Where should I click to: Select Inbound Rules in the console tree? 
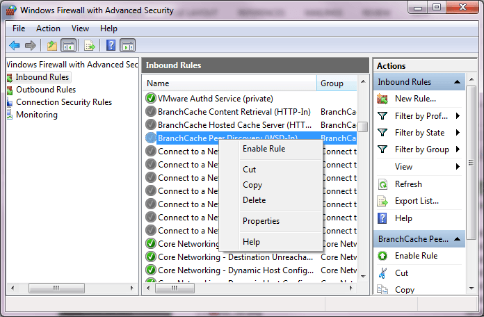[42, 77]
